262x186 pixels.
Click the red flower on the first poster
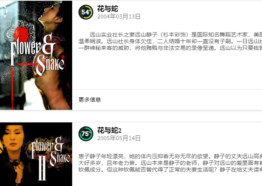point(22,34)
